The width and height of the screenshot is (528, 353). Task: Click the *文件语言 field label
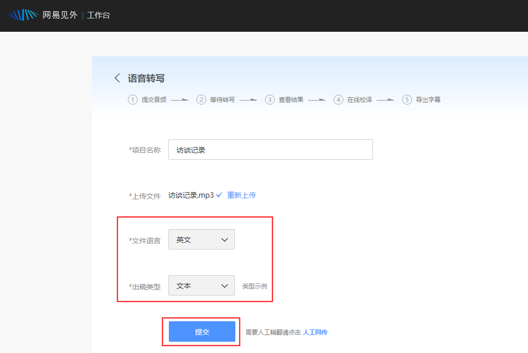click(145, 241)
